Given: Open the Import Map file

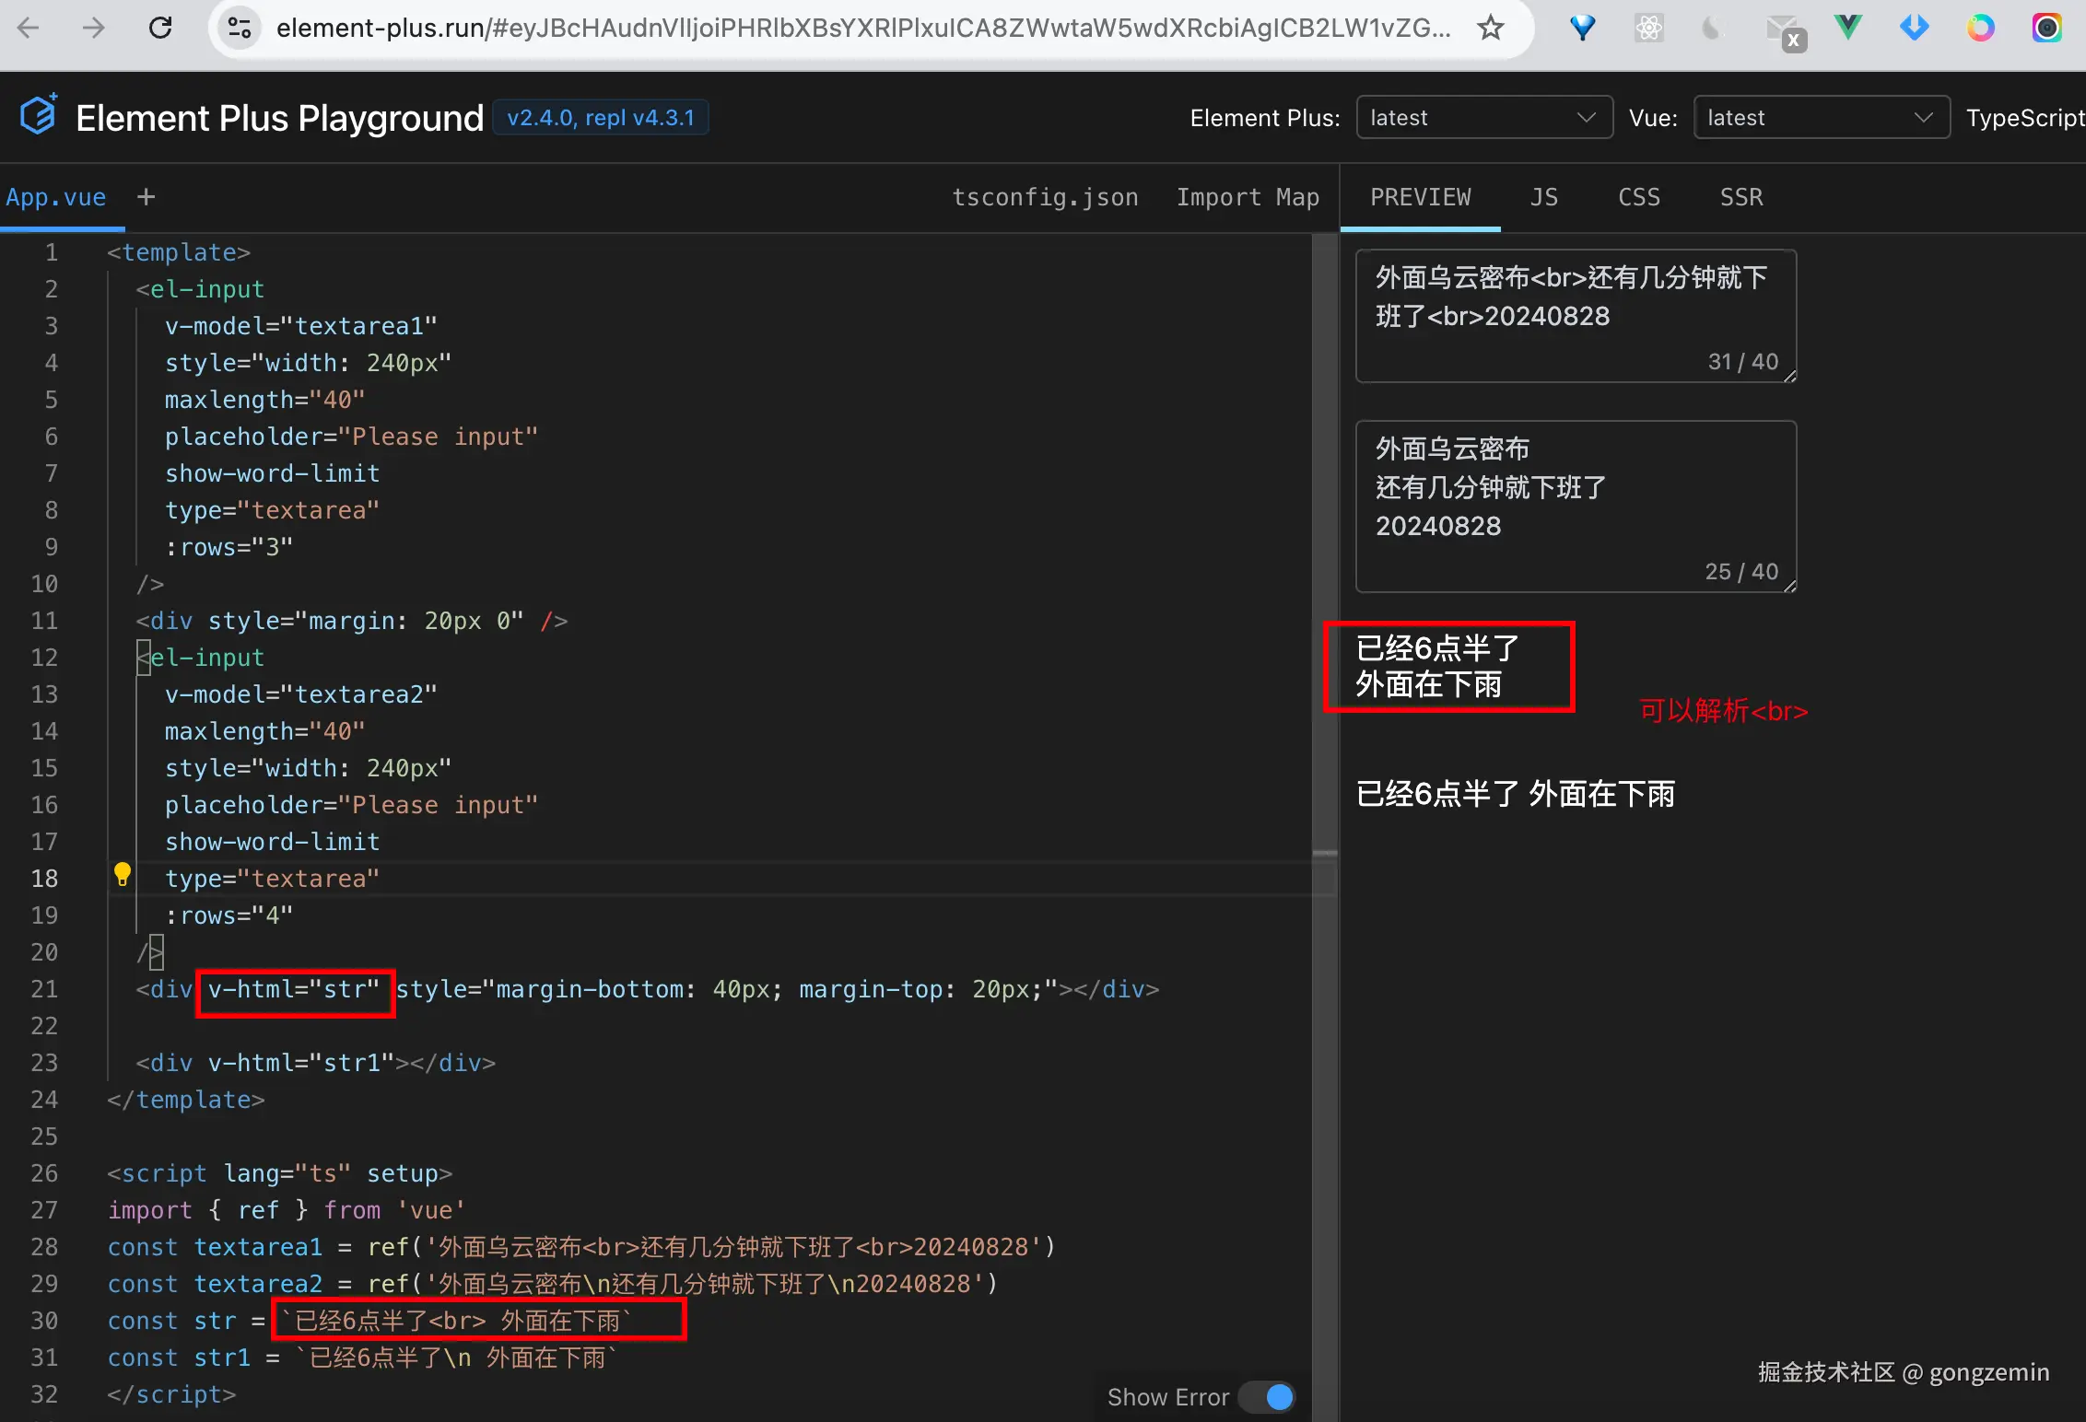Looking at the screenshot, I should 1248,197.
